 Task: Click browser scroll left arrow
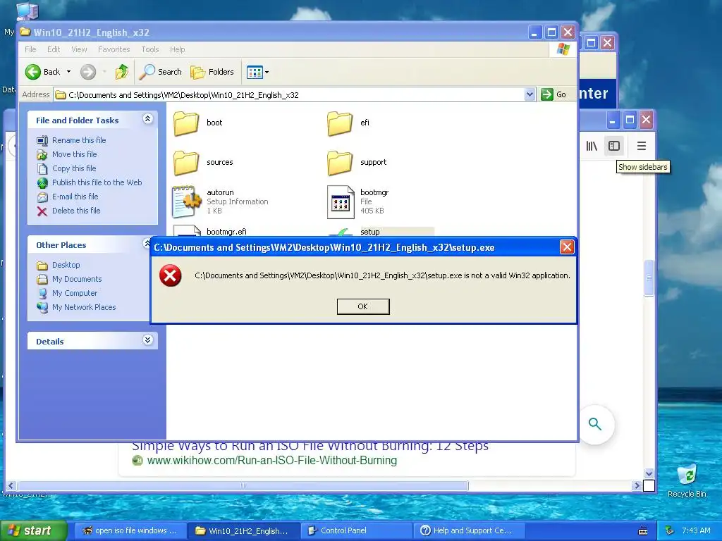coord(11,486)
